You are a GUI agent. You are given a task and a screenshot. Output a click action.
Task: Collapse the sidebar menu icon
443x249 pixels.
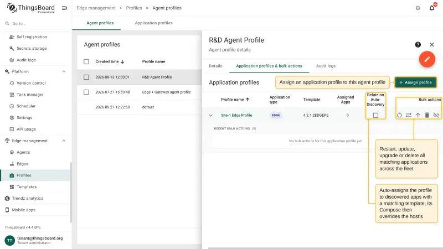click(x=64, y=8)
